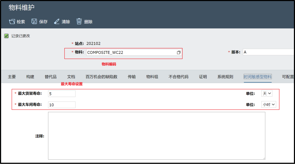Viewport: 295px width, 164px height.
Task: Click the 删除 trash can icon
Action: [x=79, y=21]
